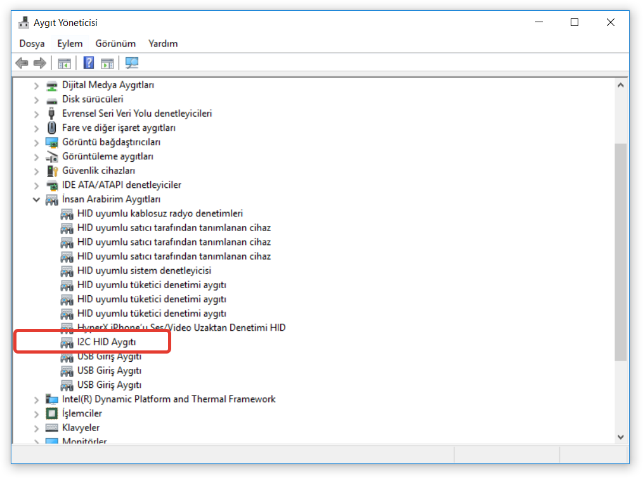Click the Güvenlik cihazları icon
The image size is (643, 478).
point(52,171)
